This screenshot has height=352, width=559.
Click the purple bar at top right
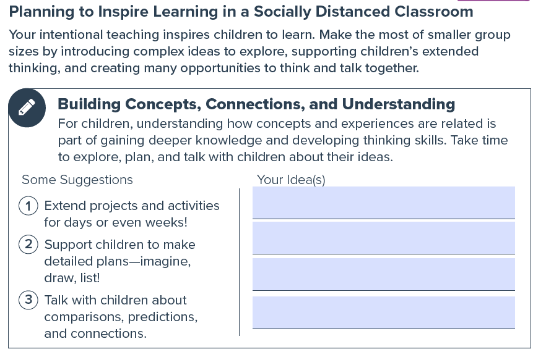(x=493, y=1)
